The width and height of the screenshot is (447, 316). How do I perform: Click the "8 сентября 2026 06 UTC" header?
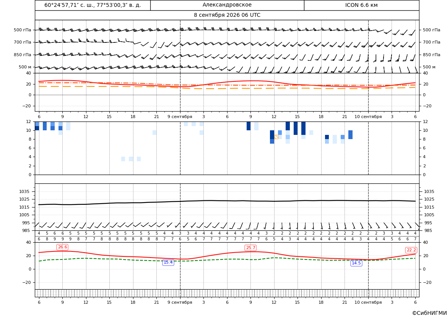[x=227, y=15]
